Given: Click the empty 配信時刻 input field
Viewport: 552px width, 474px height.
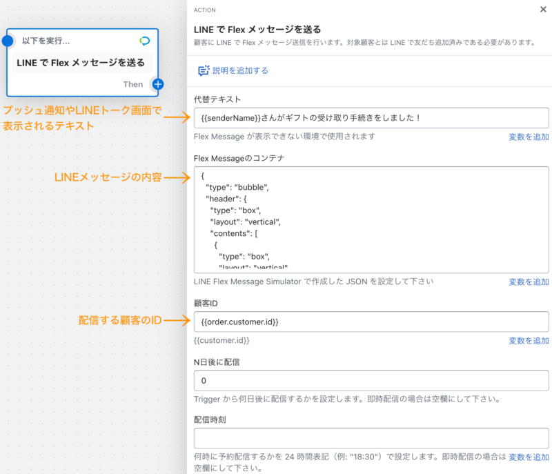Looking at the screenshot, I should click(371, 438).
